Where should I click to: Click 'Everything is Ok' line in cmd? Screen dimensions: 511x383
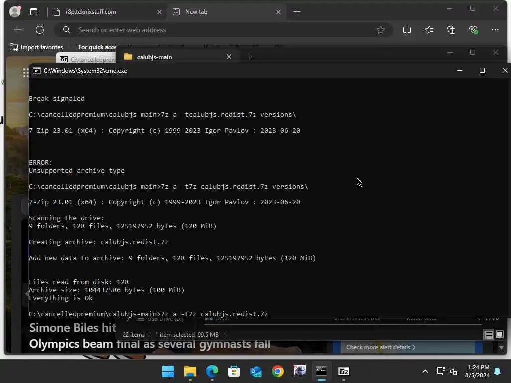click(x=60, y=298)
